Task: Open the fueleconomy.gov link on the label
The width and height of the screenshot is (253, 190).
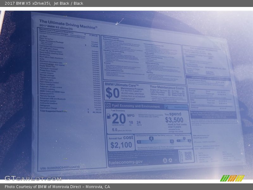Action: 126,162
